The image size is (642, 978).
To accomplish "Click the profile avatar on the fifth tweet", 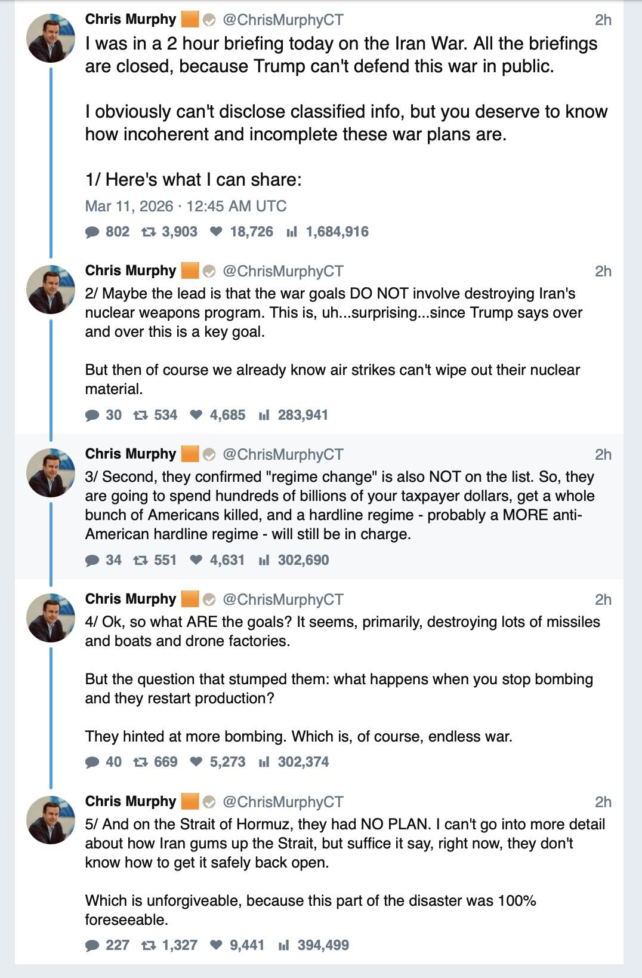I will tap(51, 820).
